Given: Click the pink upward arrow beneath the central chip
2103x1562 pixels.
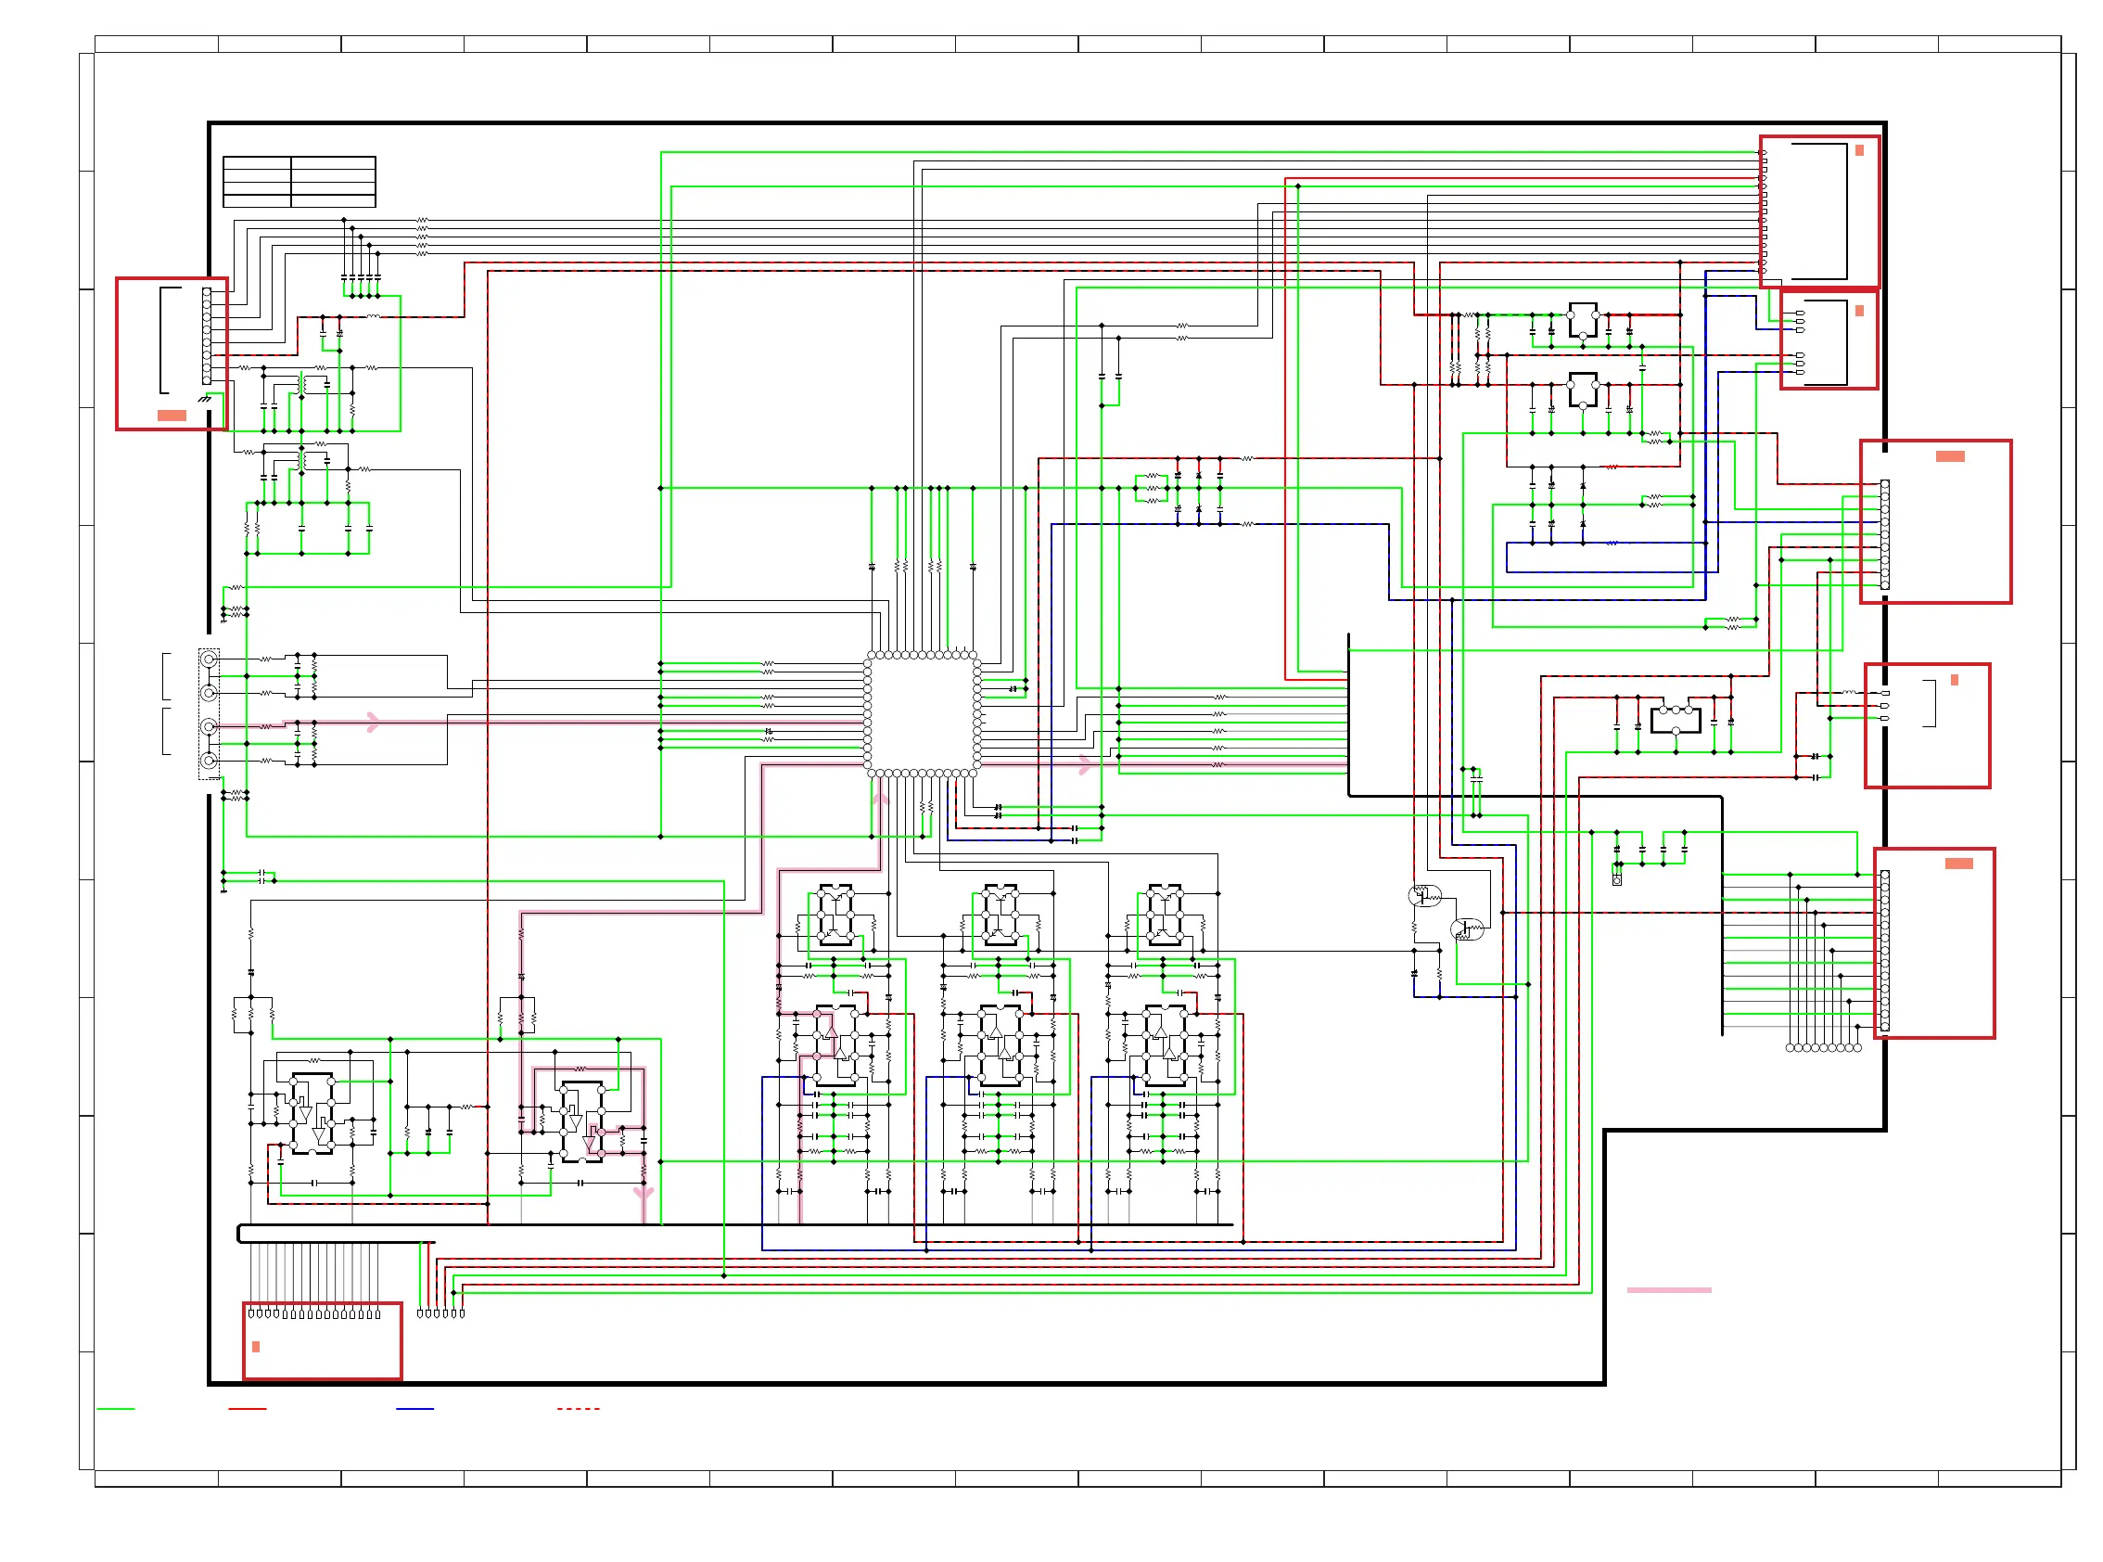Looking at the screenshot, I should point(880,799).
